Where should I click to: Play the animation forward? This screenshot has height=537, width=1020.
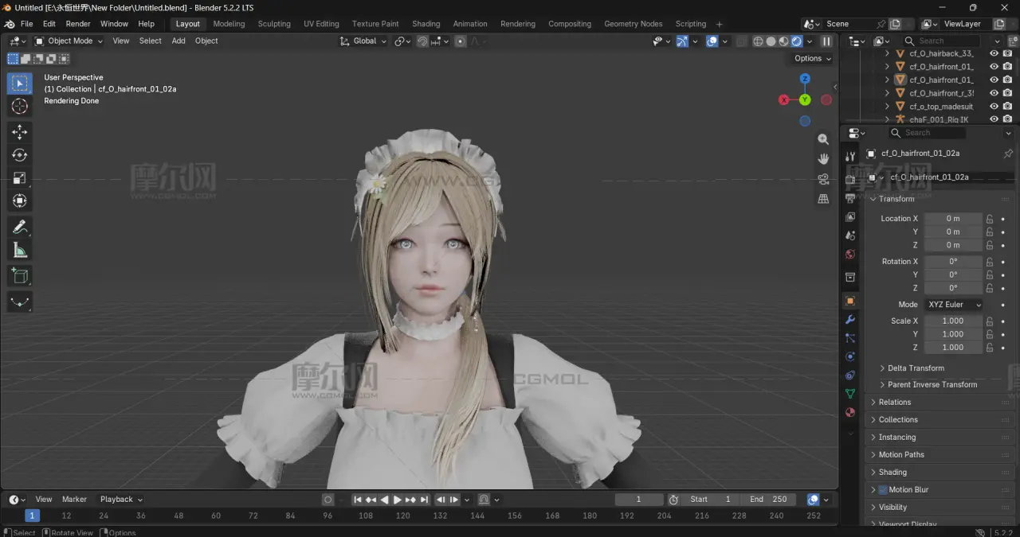click(398, 500)
